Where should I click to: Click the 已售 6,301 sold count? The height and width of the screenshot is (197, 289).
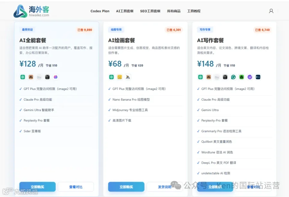(174, 30)
